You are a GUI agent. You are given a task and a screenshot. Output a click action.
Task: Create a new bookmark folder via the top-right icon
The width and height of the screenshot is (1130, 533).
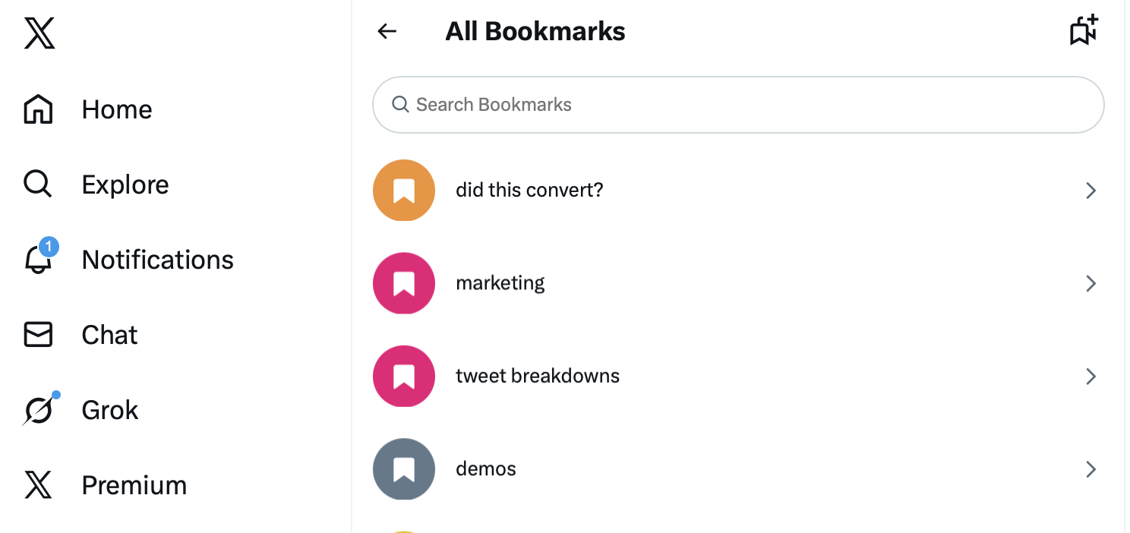1083,30
